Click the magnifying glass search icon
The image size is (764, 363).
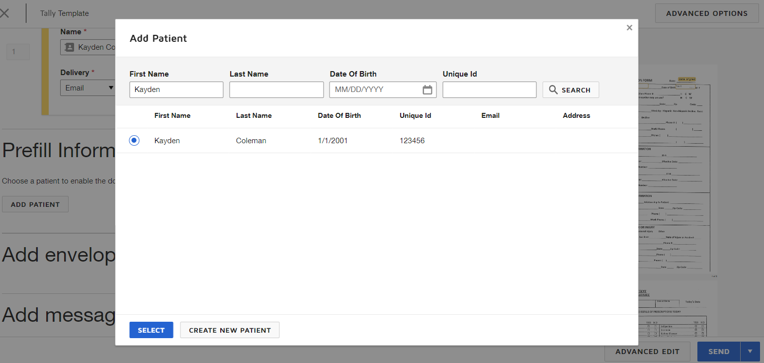tap(553, 90)
